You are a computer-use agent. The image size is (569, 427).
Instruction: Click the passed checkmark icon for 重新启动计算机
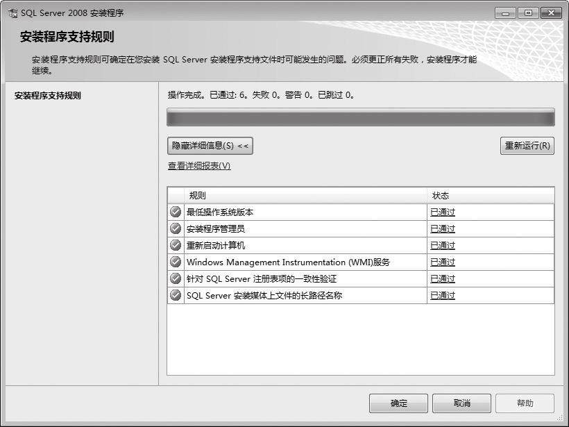pos(176,245)
